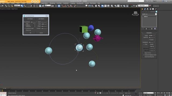
Task: Click the Render Setup teapot icon
Action: pyautogui.click(x=115, y=6)
